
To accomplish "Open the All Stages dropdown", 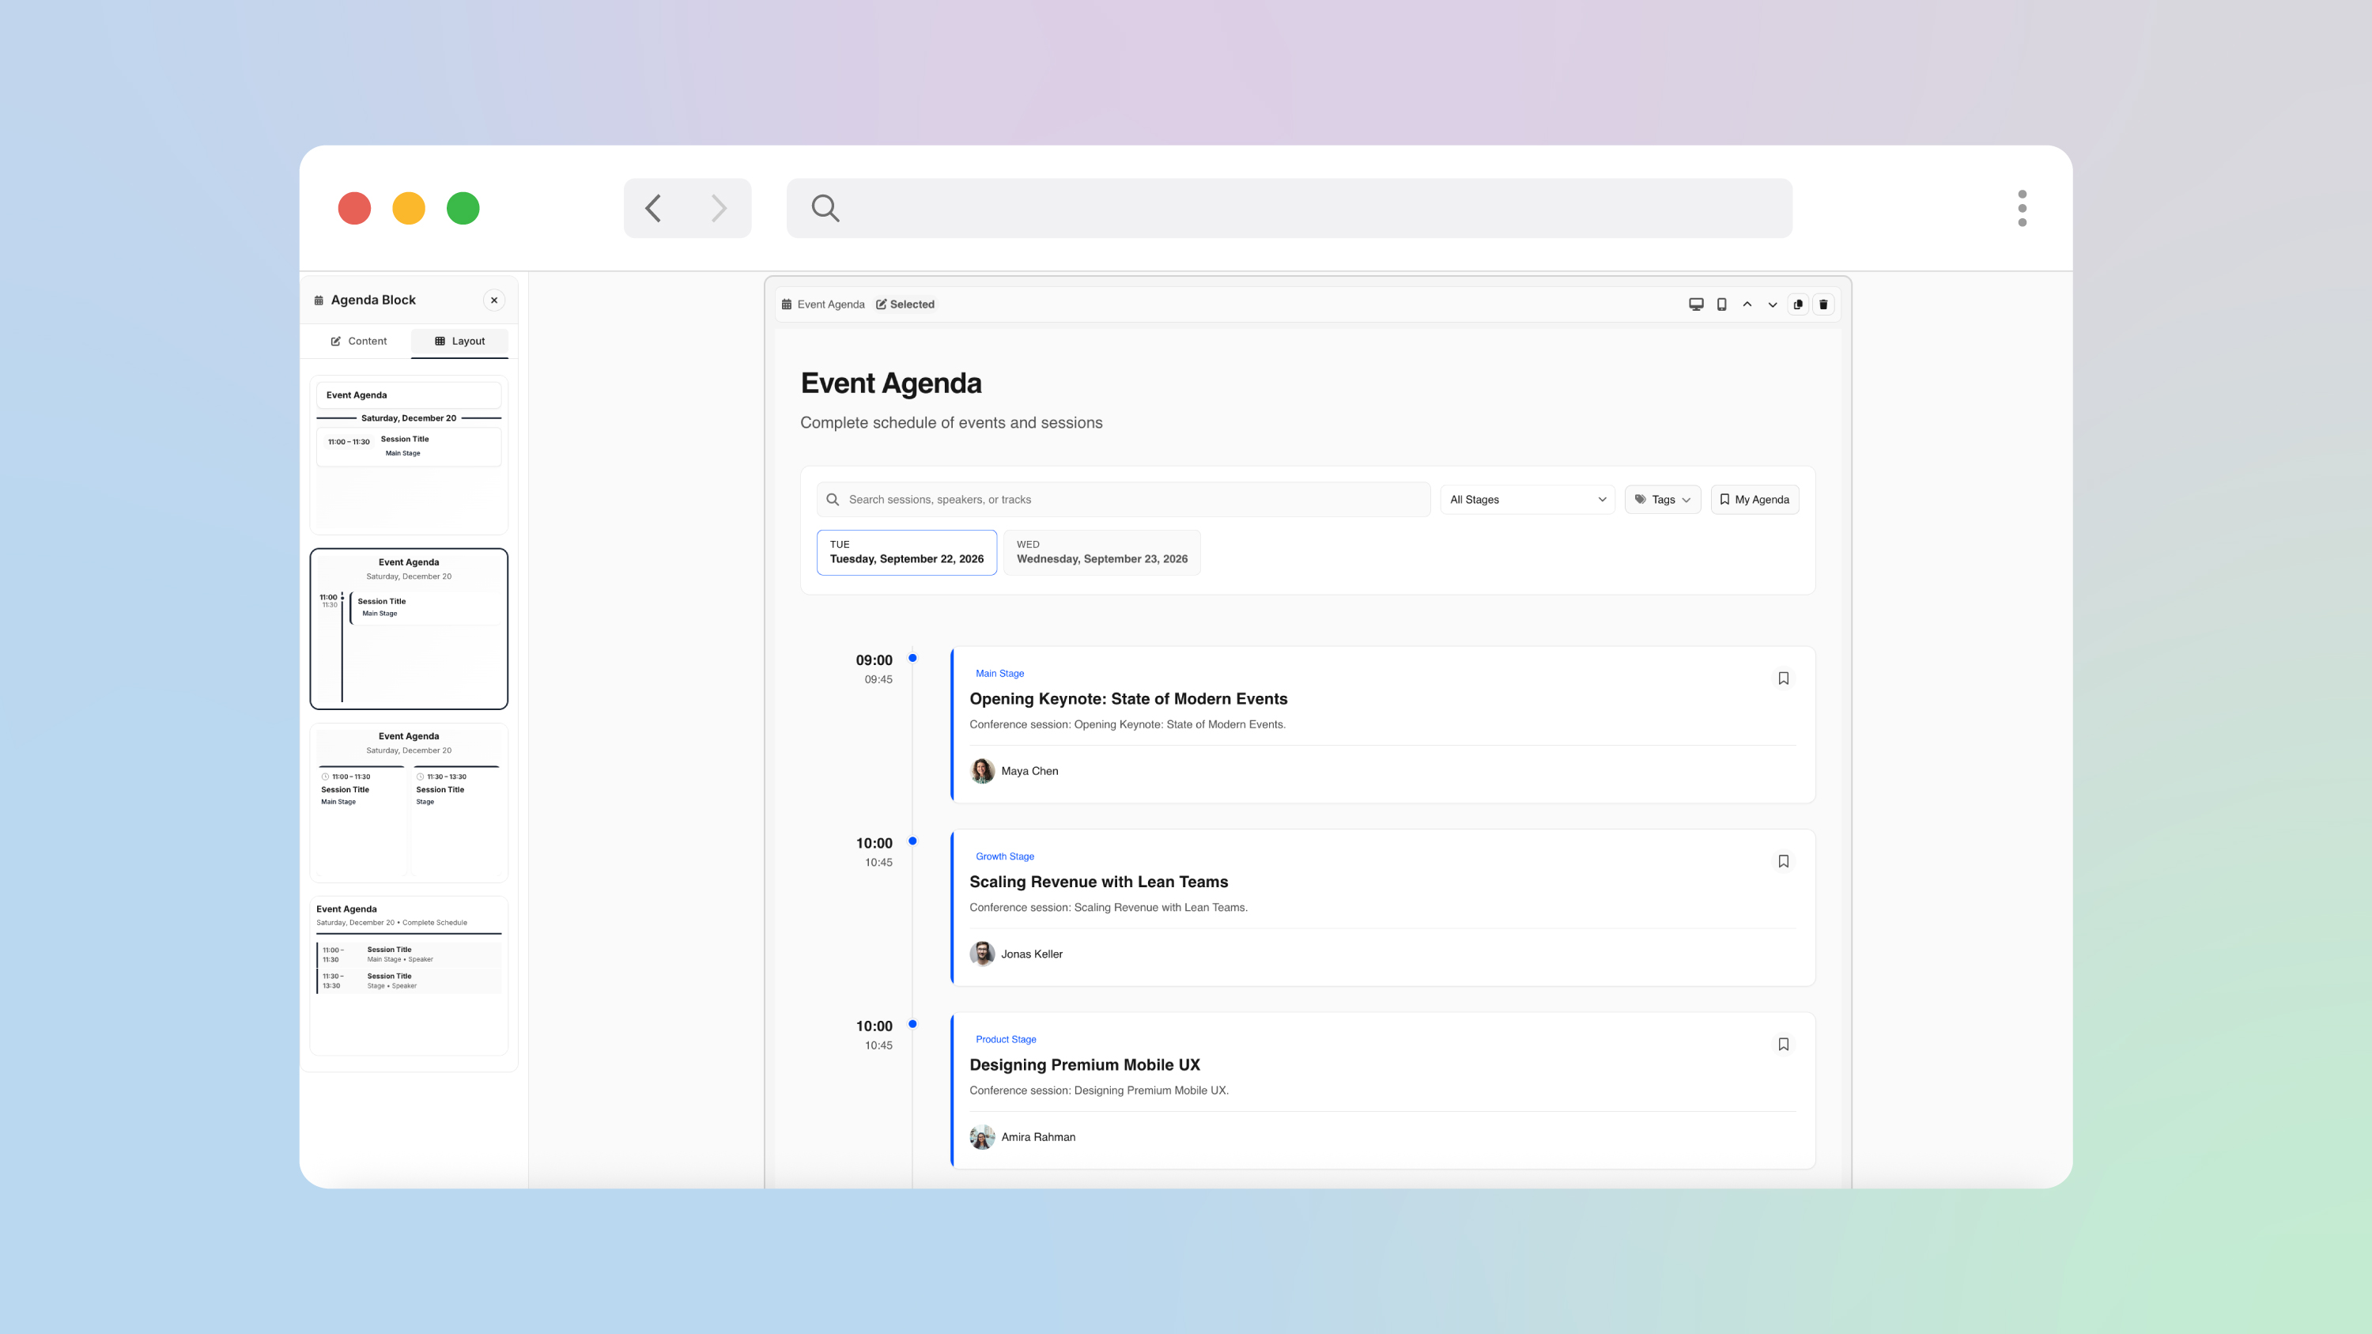I will 1527,499.
